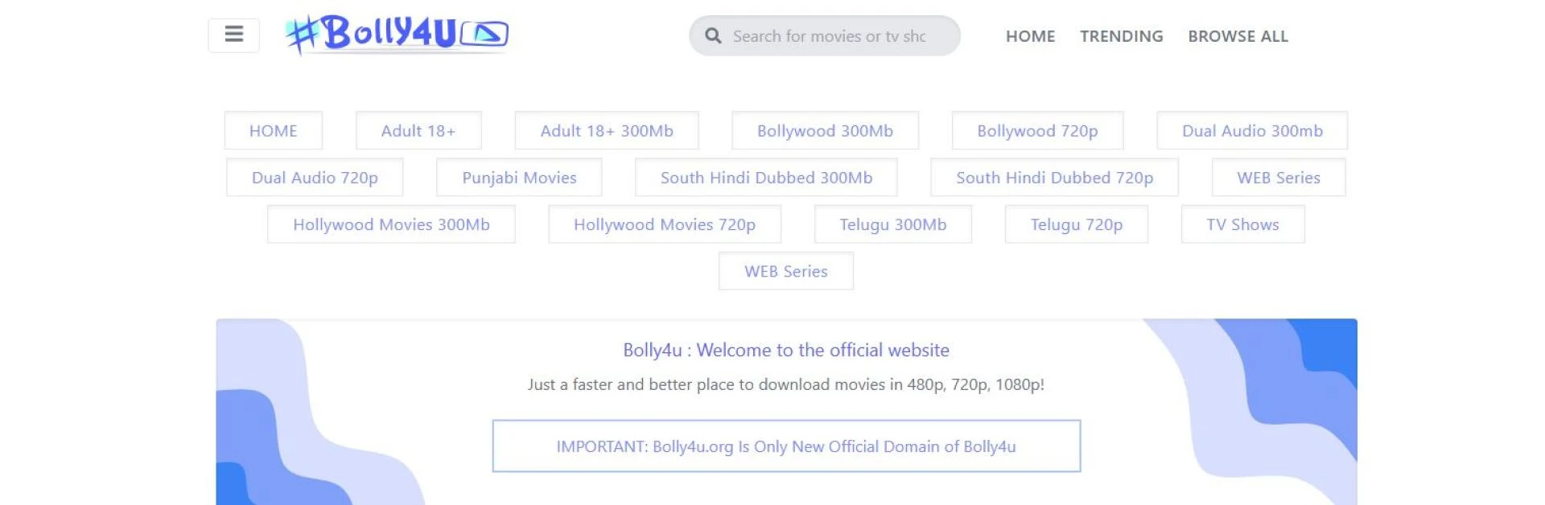
Task: Open TRENDING in top navigation
Action: pyautogui.click(x=1121, y=36)
